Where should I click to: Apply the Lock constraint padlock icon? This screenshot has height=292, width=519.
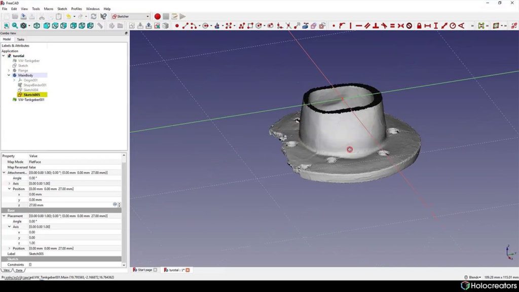pos(419,26)
